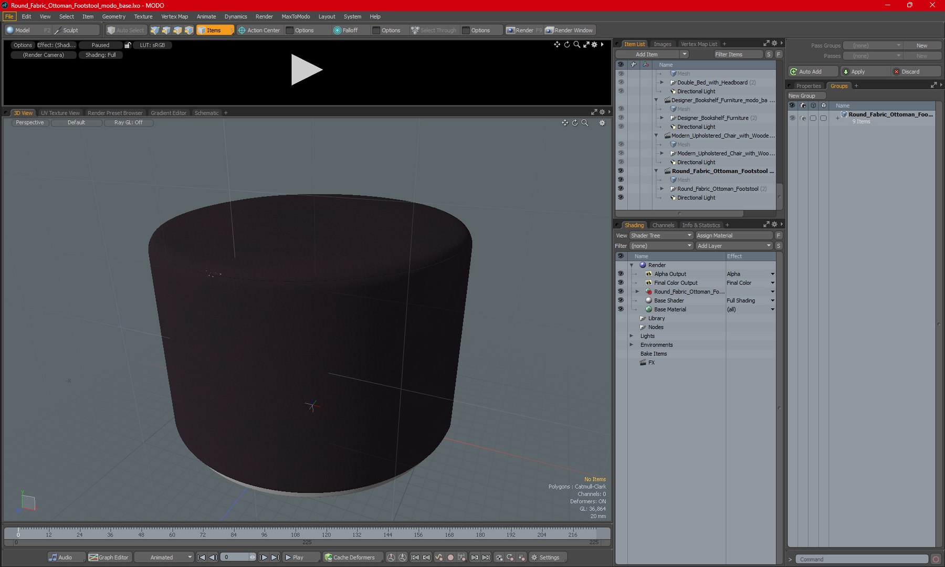The width and height of the screenshot is (945, 567).
Task: Expand the Double_Bed_with_Headboard item
Action: point(662,82)
